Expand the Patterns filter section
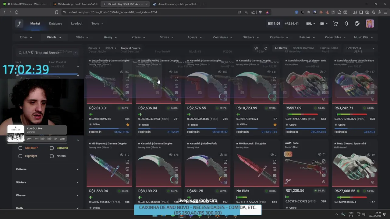Image resolution: width=390 pixels, height=219 pixels. pos(47,169)
